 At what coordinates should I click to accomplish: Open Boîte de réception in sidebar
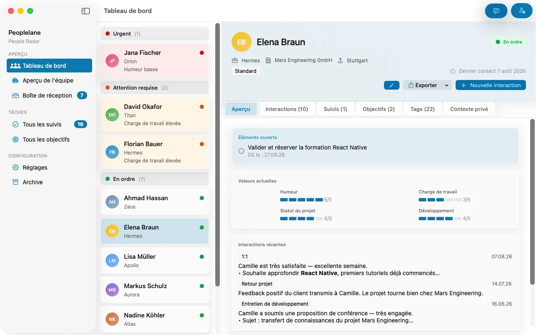point(49,95)
